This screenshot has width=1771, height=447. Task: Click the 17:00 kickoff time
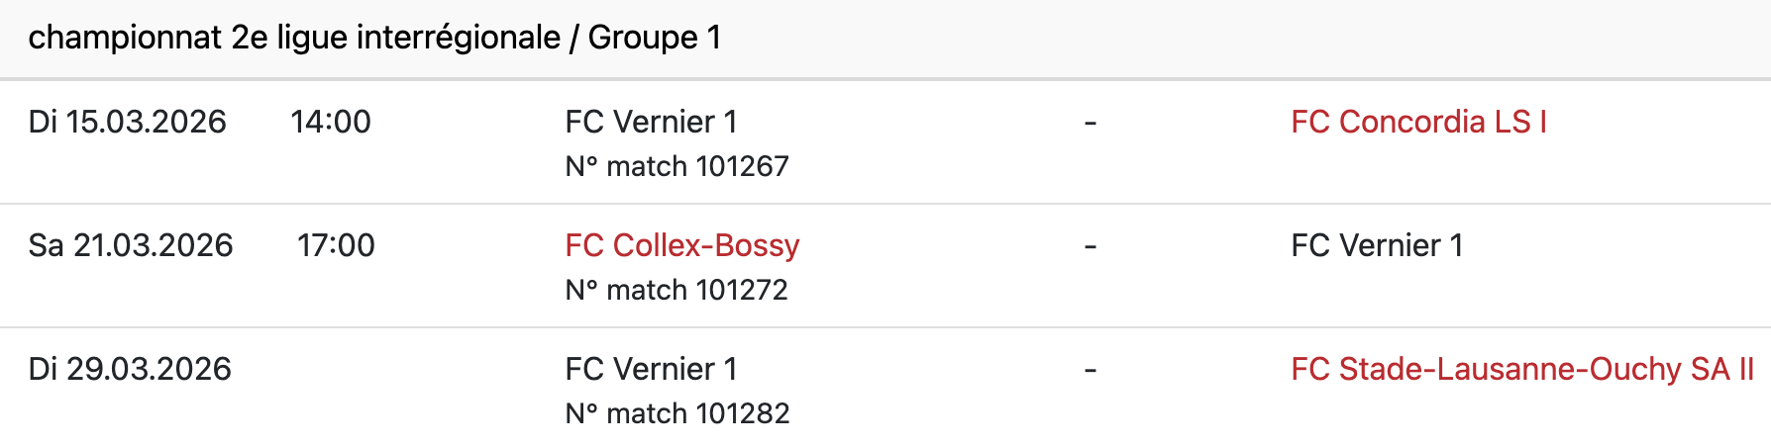(336, 245)
